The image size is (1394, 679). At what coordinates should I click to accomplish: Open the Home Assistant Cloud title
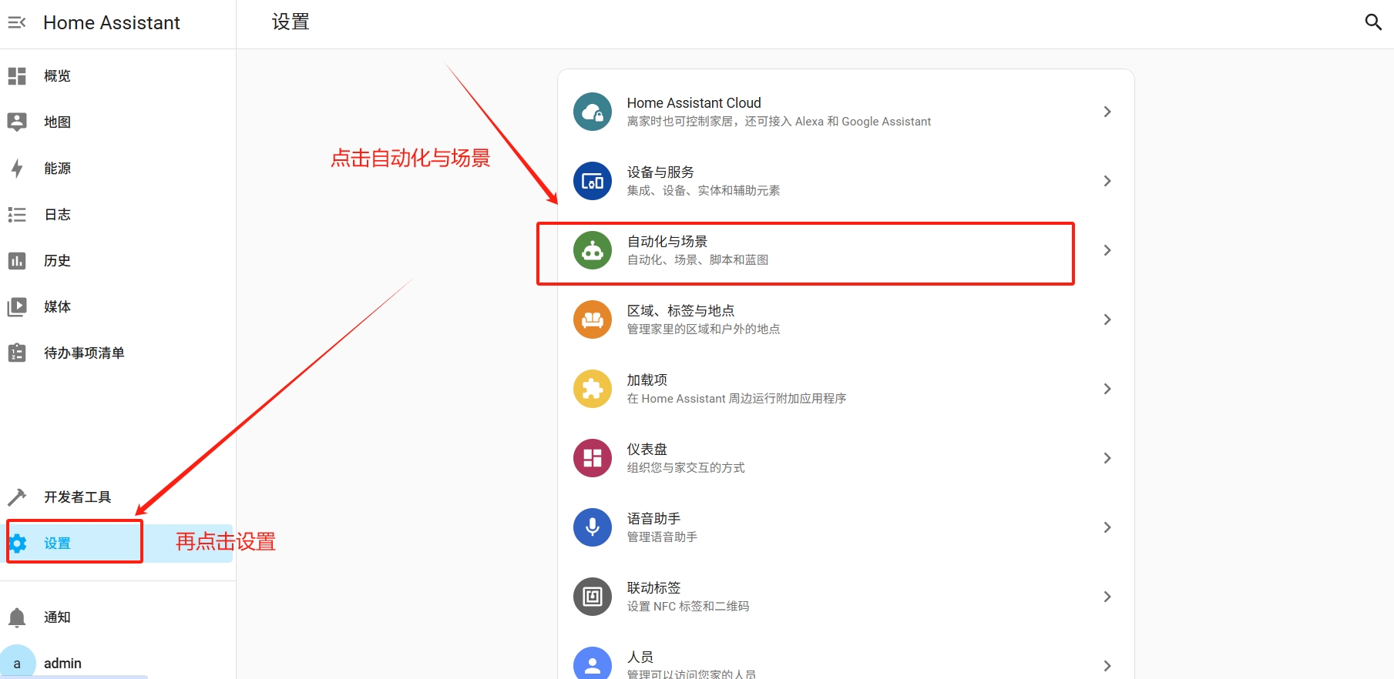(x=694, y=102)
